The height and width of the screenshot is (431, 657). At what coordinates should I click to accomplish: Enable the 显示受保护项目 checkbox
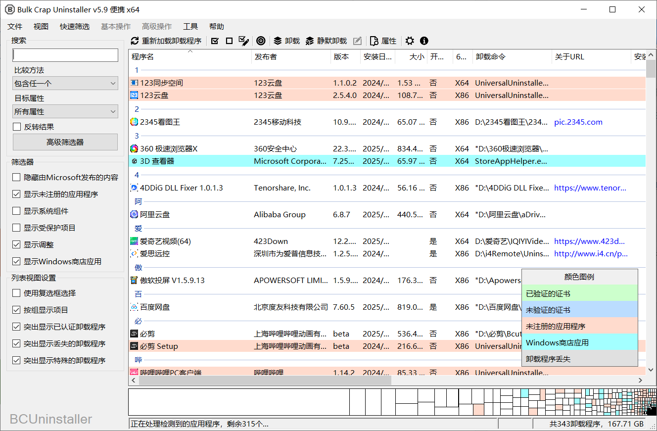click(x=17, y=228)
